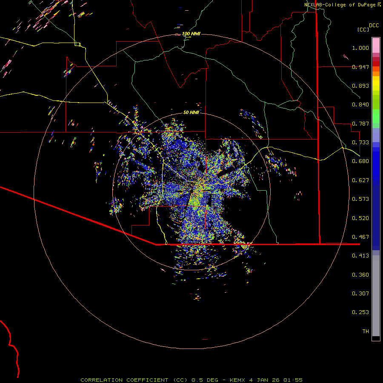The height and width of the screenshot is (383, 383).
Task: Select the 0.520 scale value
Action: 360,218
